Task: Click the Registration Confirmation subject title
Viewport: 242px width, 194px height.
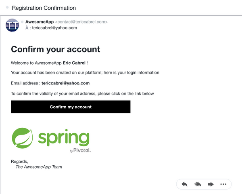Action: pos(44,8)
